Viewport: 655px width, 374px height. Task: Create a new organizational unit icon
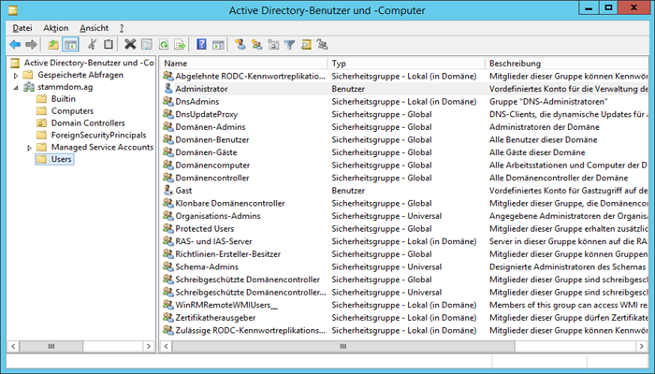tap(273, 44)
